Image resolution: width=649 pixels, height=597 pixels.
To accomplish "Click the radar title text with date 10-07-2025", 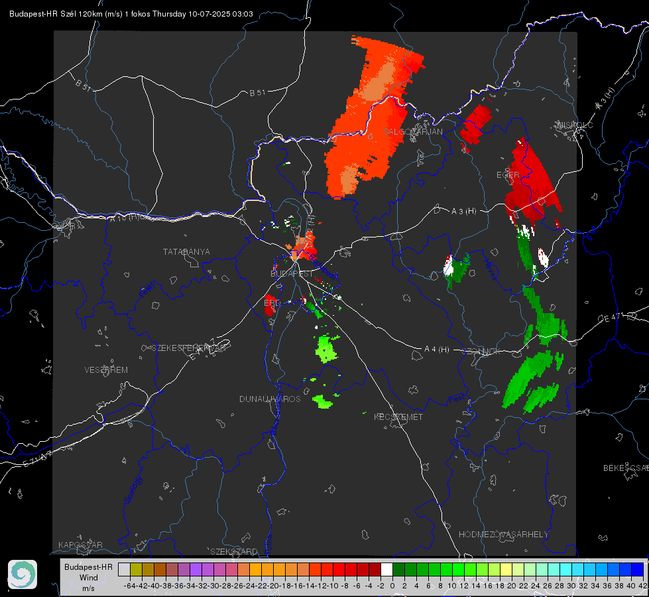I will (131, 14).
